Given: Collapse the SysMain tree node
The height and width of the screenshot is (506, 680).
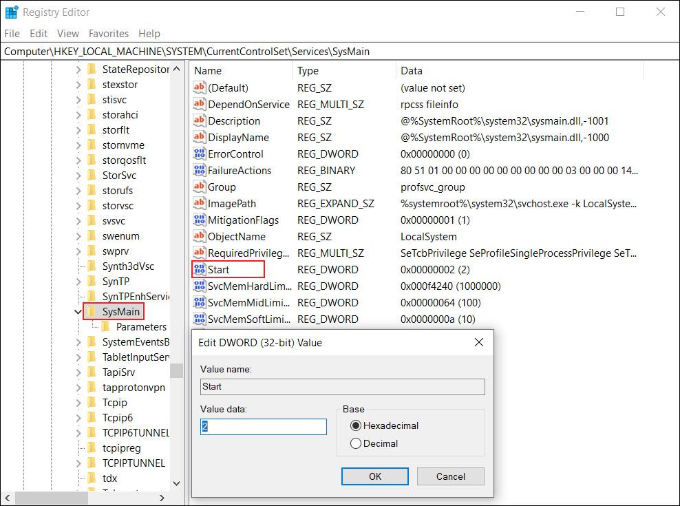Looking at the screenshot, I should [x=78, y=312].
